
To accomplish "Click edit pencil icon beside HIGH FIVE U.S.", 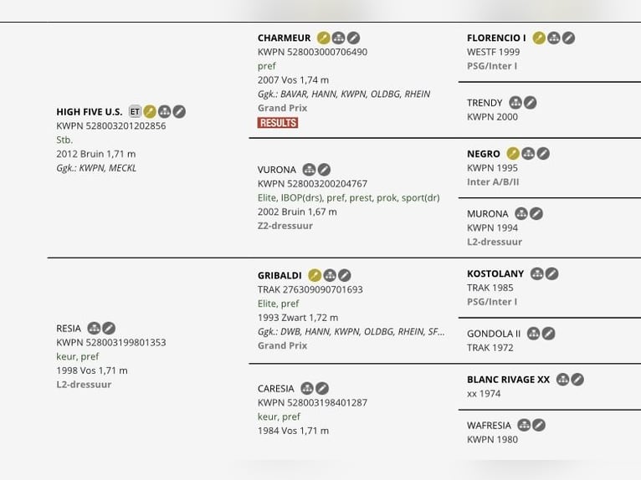I will point(179,111).
